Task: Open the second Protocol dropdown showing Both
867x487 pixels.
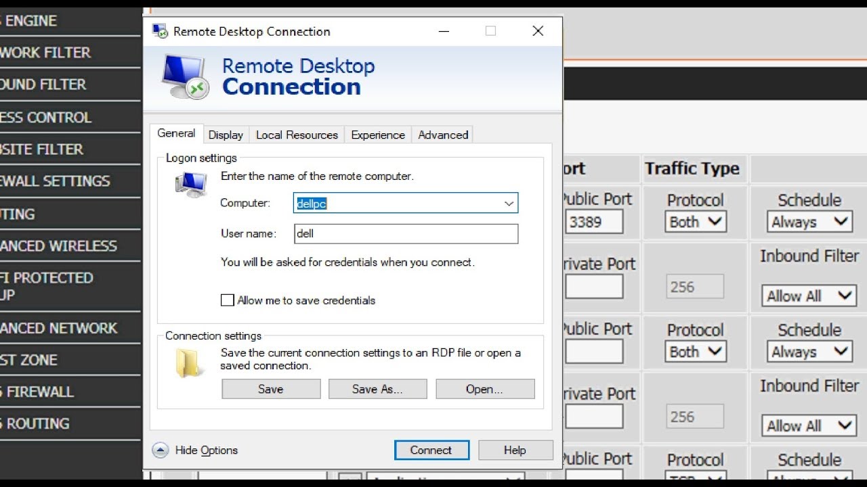Action: [x=696, y=352]
